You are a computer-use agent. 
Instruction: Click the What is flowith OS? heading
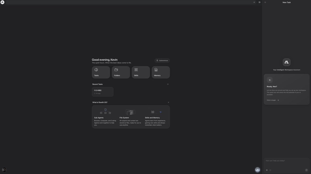[x=100, y=102]
